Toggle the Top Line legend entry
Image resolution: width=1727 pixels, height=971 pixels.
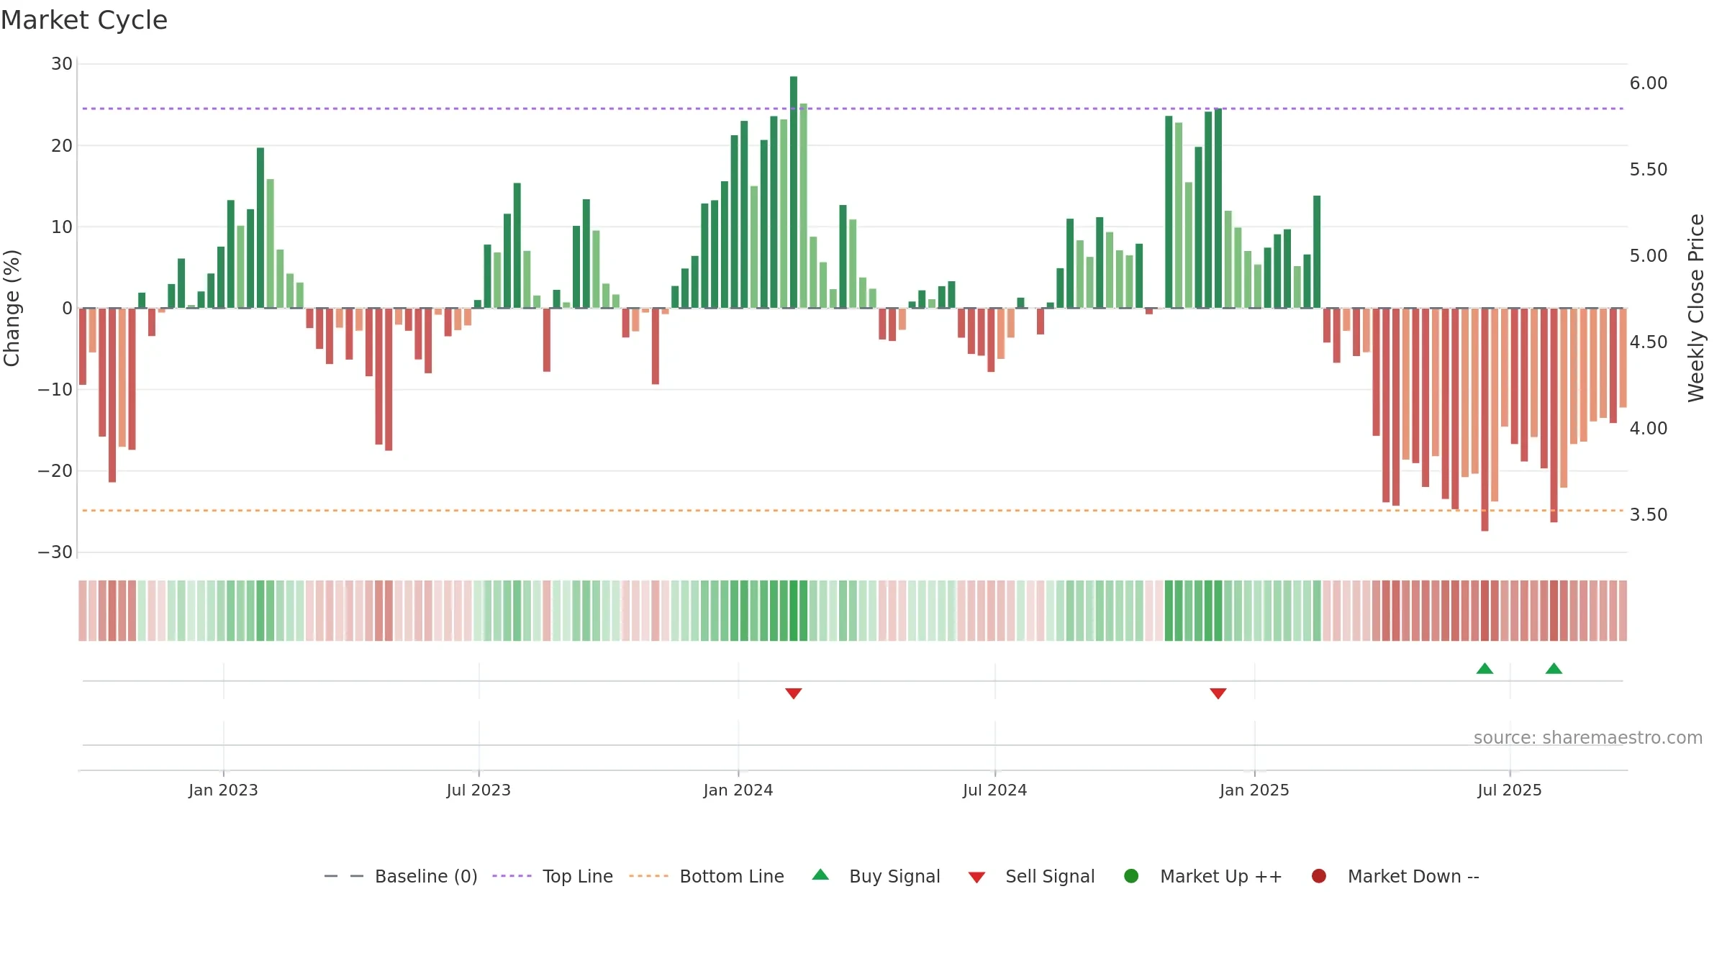[x=553, y=876]
